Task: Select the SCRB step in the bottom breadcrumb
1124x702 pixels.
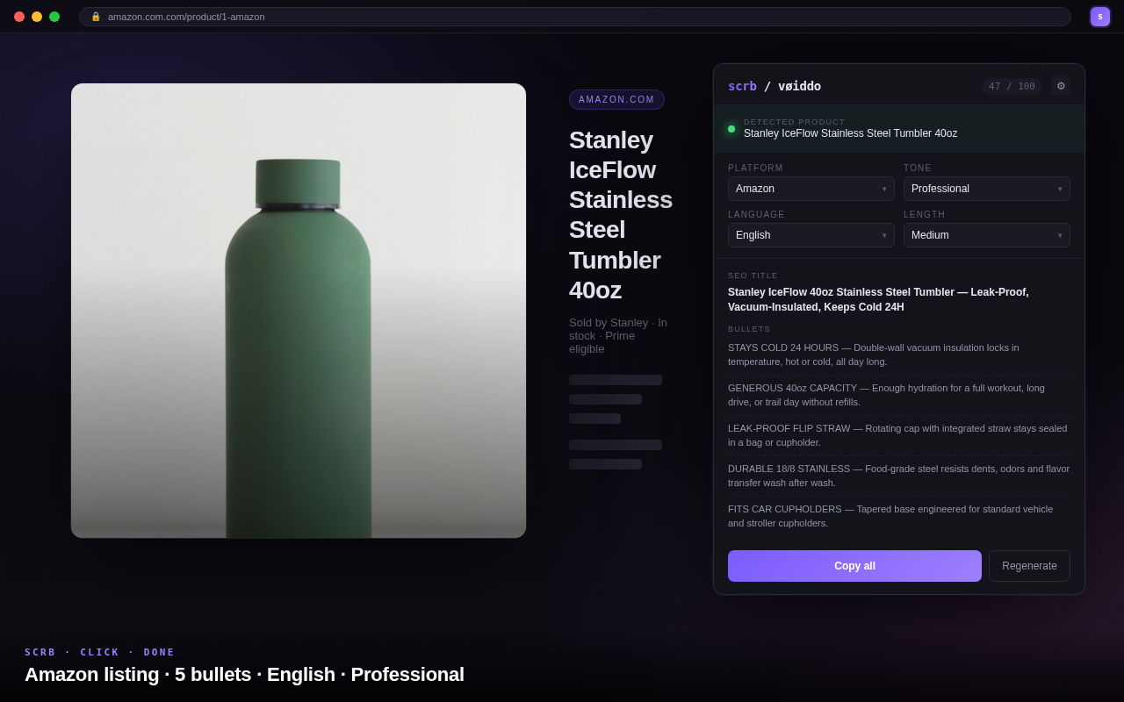Action: coord(40,652)
